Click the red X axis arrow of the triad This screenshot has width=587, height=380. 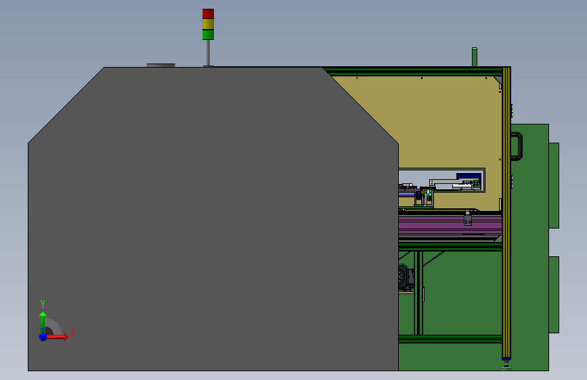pos(57,337)
